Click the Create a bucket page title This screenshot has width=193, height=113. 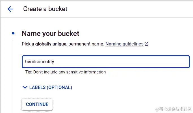(45, 9)
